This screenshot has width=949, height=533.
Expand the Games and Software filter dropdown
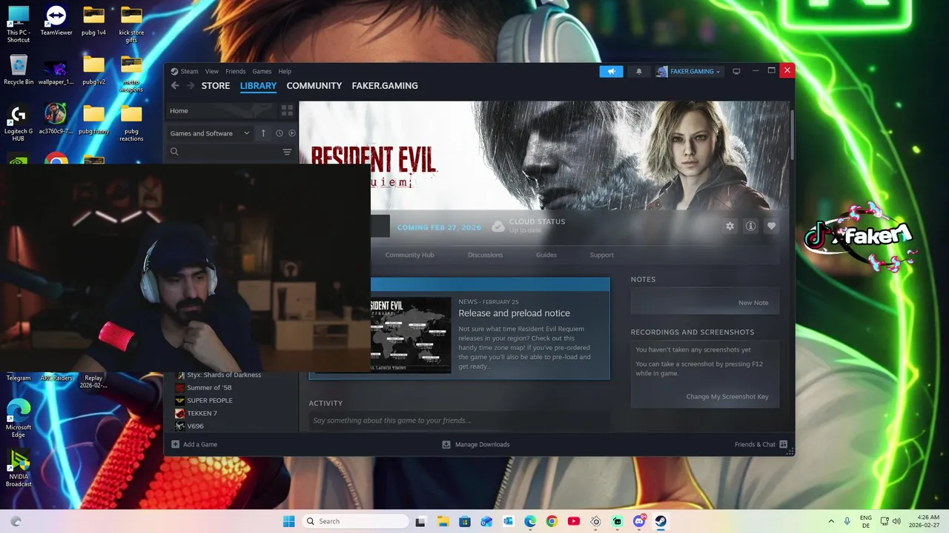point(210,133)
